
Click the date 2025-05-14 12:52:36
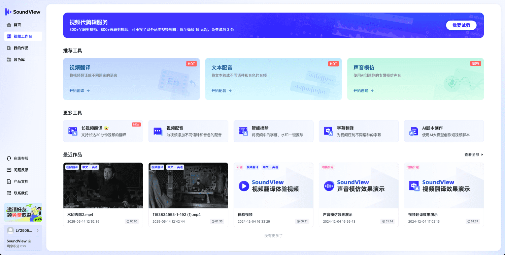click(x=83, y=222)
